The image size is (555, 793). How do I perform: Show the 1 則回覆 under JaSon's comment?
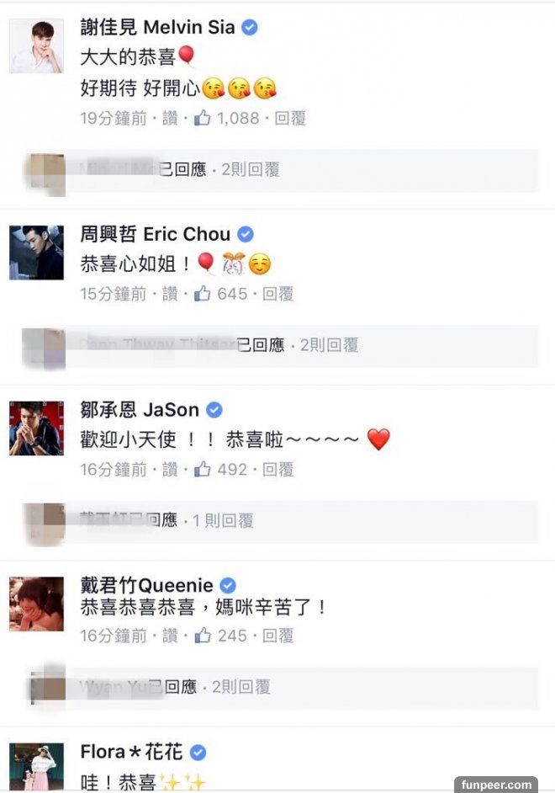tap(223, 520)
